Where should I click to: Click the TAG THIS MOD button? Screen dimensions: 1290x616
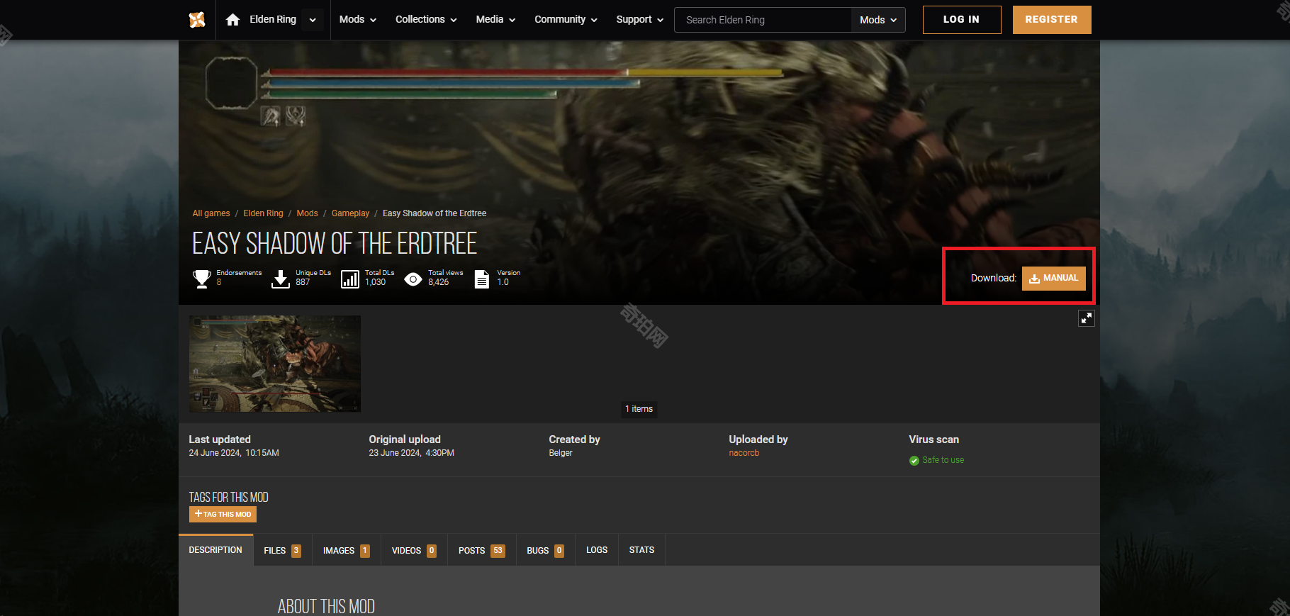pos(223,515)
